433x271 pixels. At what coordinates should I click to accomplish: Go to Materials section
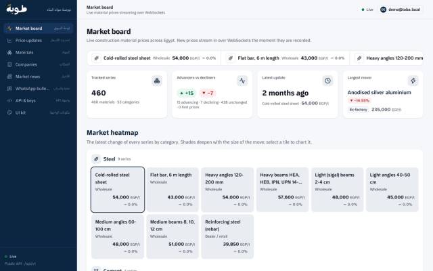coord(39,52)
